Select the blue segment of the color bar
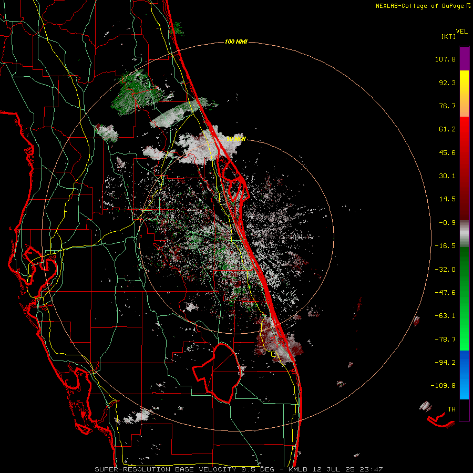This screenshot has height=473, width=473. click(464, 375)
